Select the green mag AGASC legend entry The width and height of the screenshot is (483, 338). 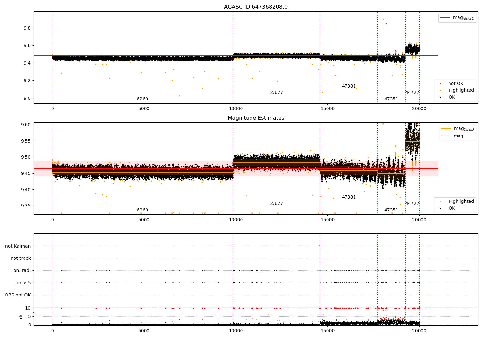pos(457,18)
